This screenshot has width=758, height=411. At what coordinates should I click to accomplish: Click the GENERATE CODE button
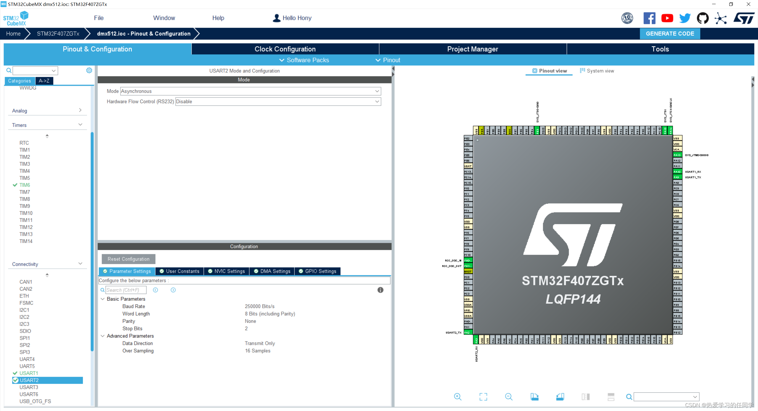pos(670,34)
